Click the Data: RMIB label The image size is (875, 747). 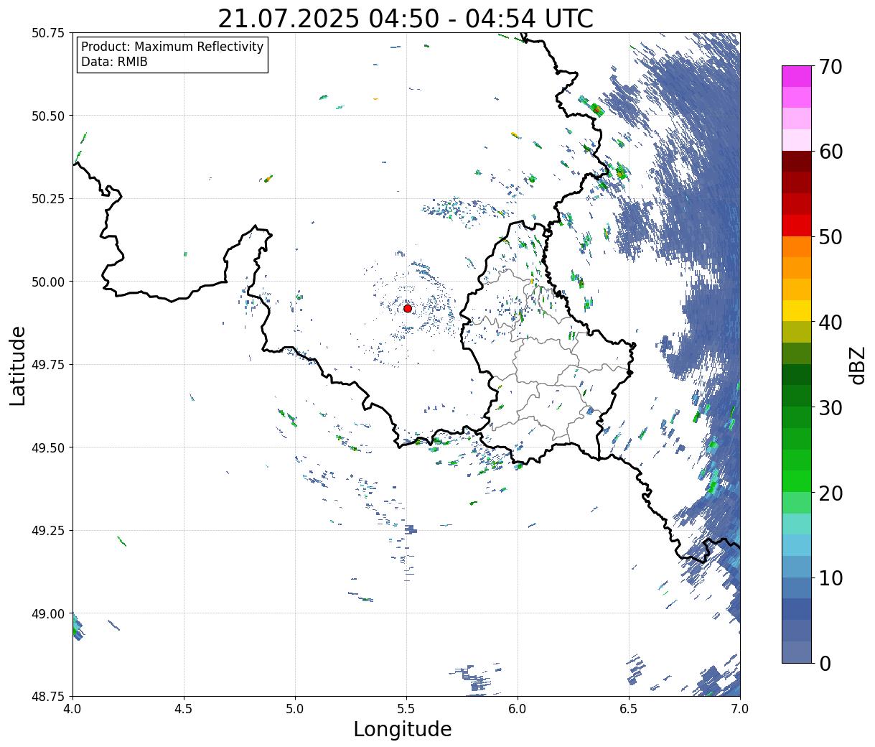click(x=114, y=62)
